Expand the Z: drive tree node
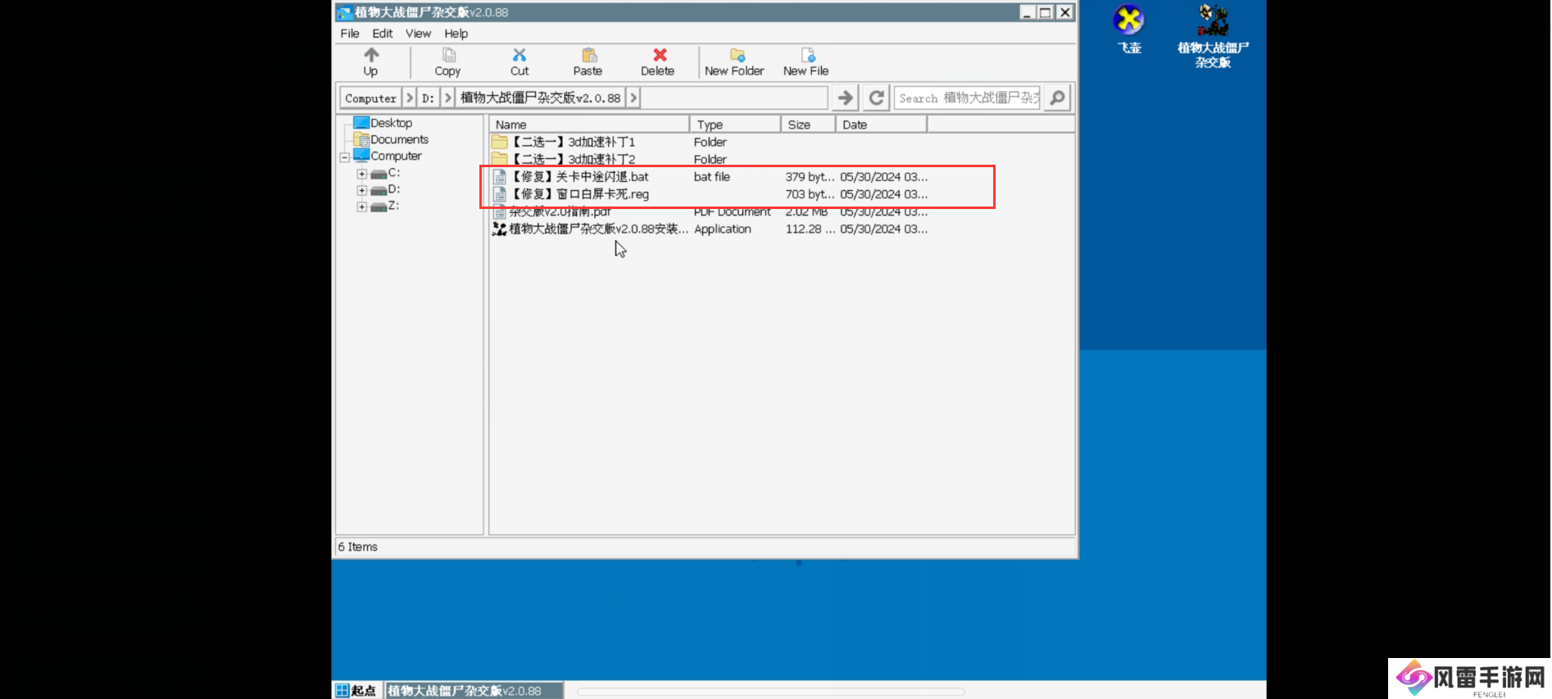This screenshot has height=699, width=1552. coord(361,207)
